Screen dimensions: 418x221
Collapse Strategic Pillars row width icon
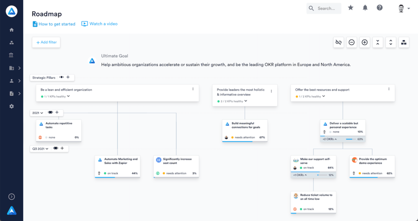61,77
